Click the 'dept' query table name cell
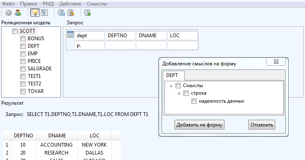The image size is (305, 160). (89, 36)
